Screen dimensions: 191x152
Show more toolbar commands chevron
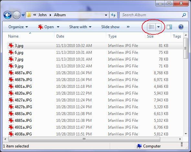coord(128,27)
